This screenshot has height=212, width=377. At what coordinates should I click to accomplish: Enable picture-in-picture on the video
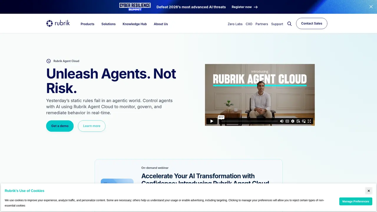[x=304, y=121]
